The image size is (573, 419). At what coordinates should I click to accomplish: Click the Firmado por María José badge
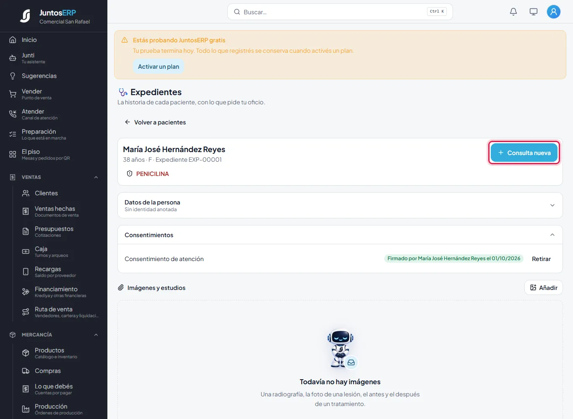pos(454,259)
